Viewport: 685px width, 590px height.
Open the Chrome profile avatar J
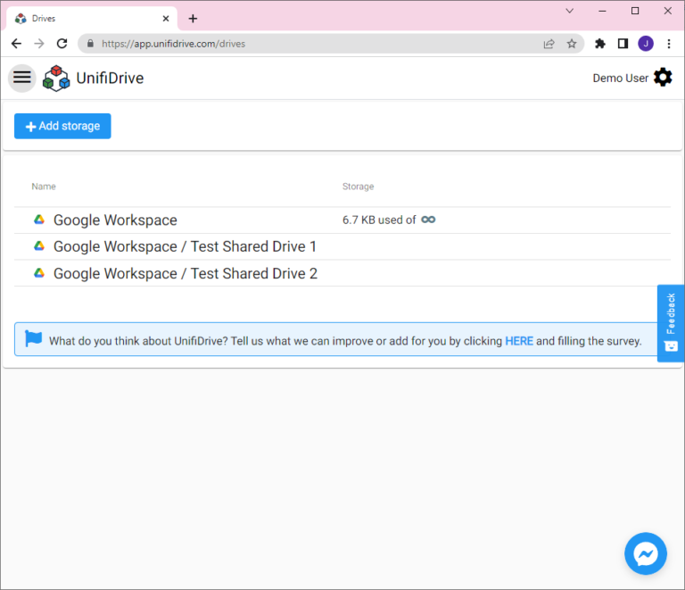[646, 44]
